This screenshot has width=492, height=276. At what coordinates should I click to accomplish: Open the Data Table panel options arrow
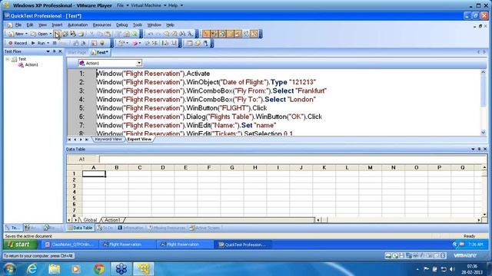tap(473, 149)
